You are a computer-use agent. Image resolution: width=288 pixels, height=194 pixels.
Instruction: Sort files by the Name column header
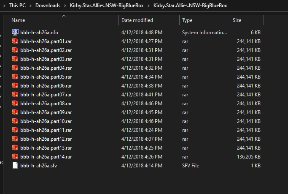click(18, 20)
